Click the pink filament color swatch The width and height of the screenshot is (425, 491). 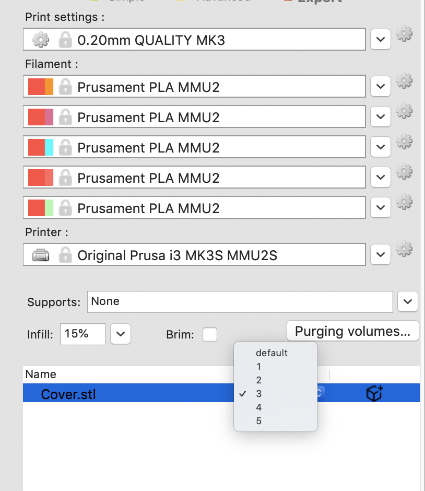coord(41,117)
